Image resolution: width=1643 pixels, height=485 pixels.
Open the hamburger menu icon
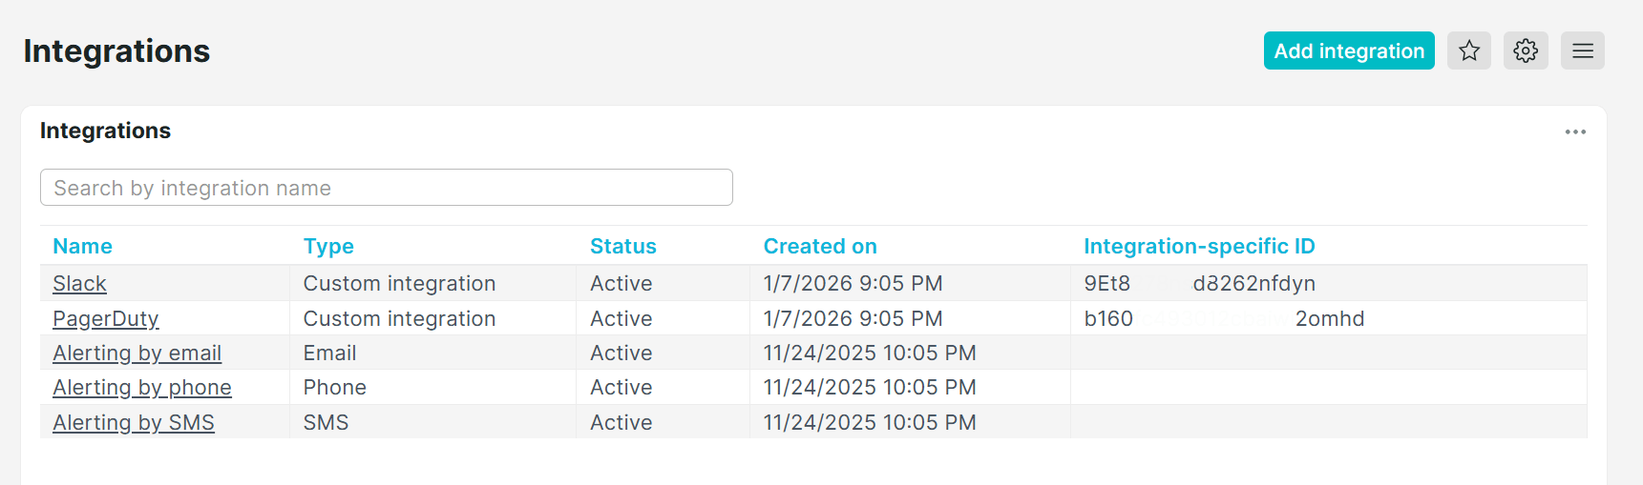click(1582, 51)
